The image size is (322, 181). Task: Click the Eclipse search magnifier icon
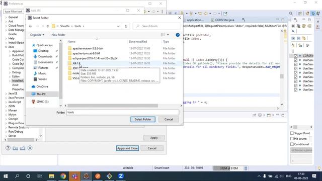(291, 14)
